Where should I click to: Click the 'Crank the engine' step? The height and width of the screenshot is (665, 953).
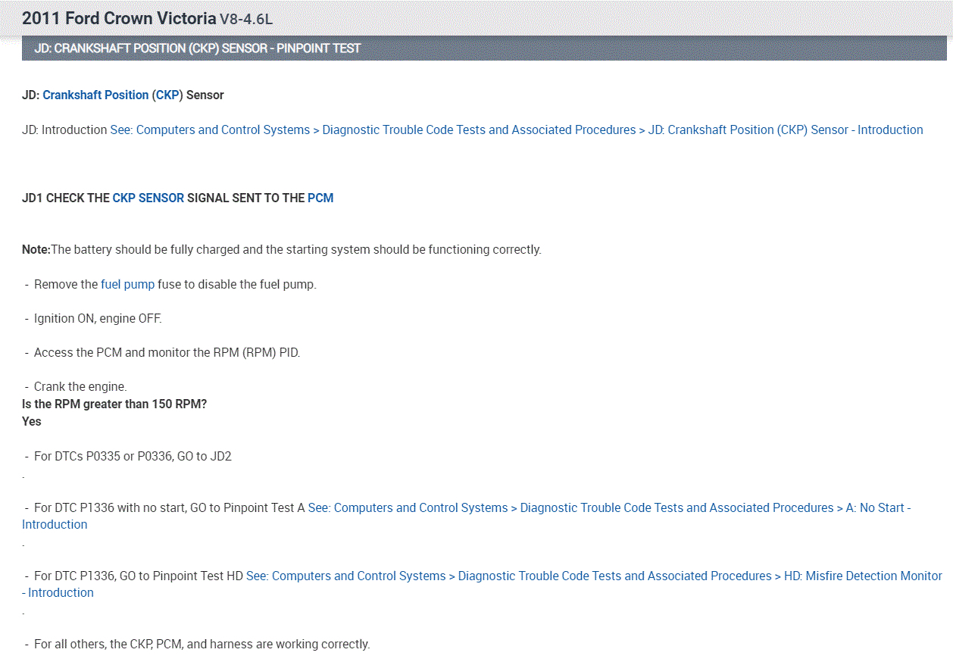coord(80,387)
